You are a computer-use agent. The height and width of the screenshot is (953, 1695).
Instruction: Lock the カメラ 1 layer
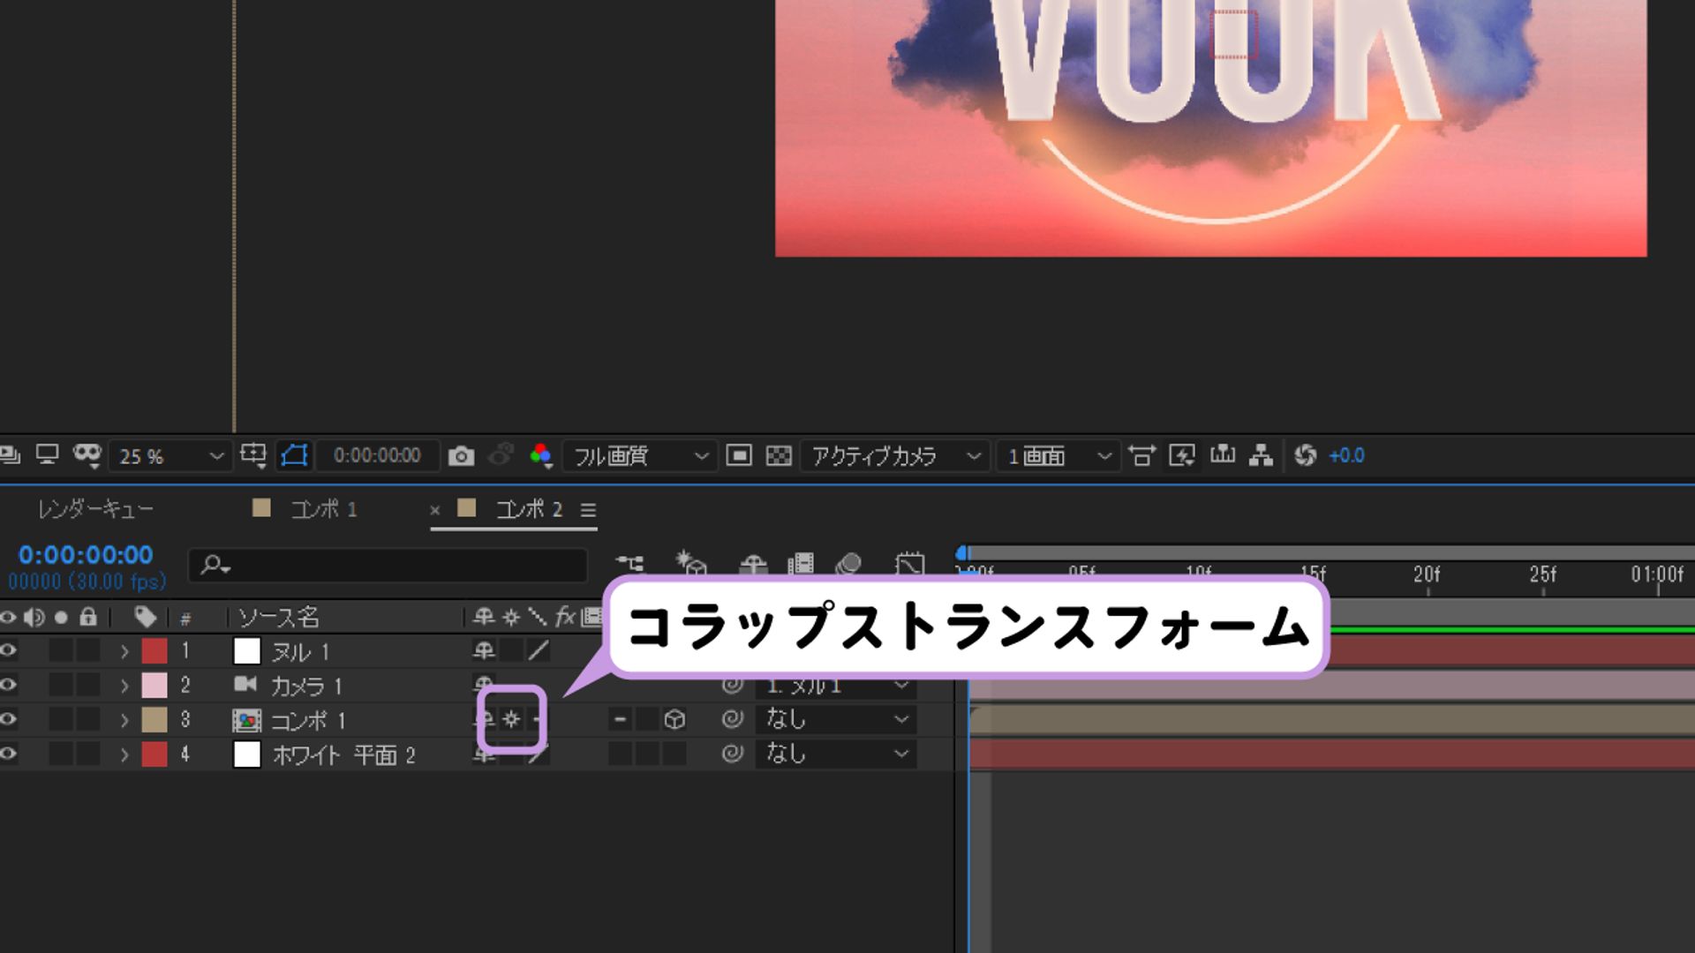[x=90, y=686]
